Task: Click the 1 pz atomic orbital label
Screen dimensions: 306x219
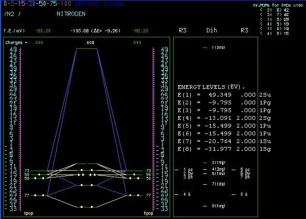Action: [x=188, y=170]
